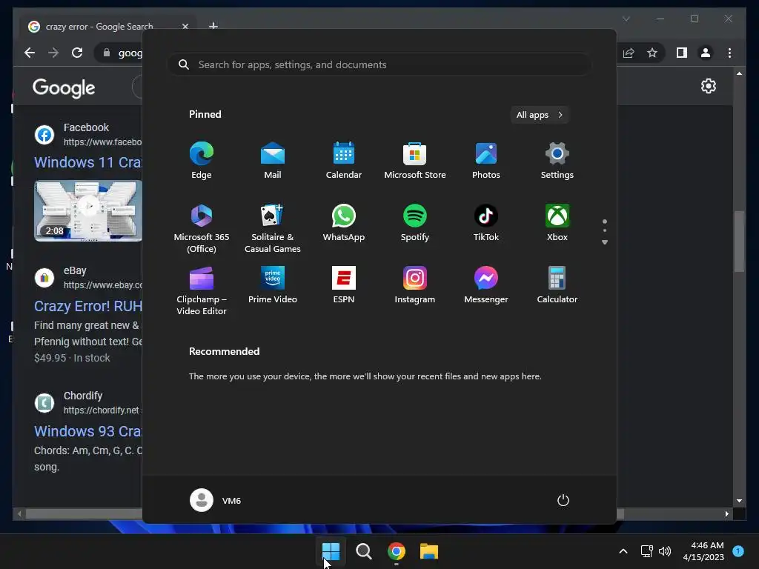Launch the Calculator app
Viewport: 759px width, 569px height.
coord(557,284)
